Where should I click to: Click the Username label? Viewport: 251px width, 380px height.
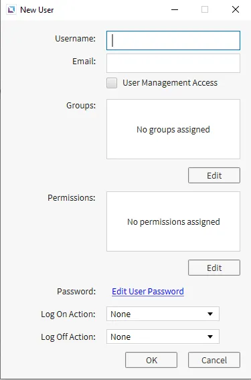click(x=76, y=39)
